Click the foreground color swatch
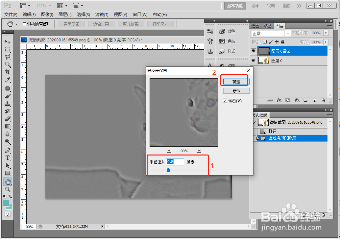This screenshot has width=340, height=239. [6, 203]
